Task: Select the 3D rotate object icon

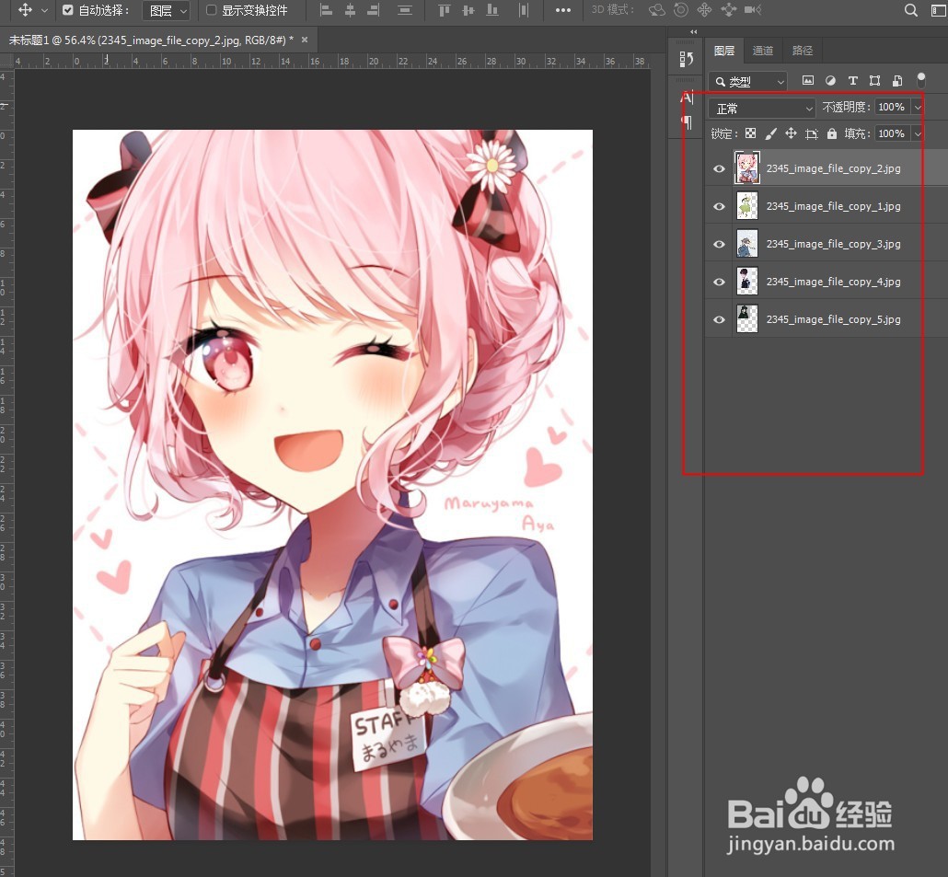Action: click(656, 10)
